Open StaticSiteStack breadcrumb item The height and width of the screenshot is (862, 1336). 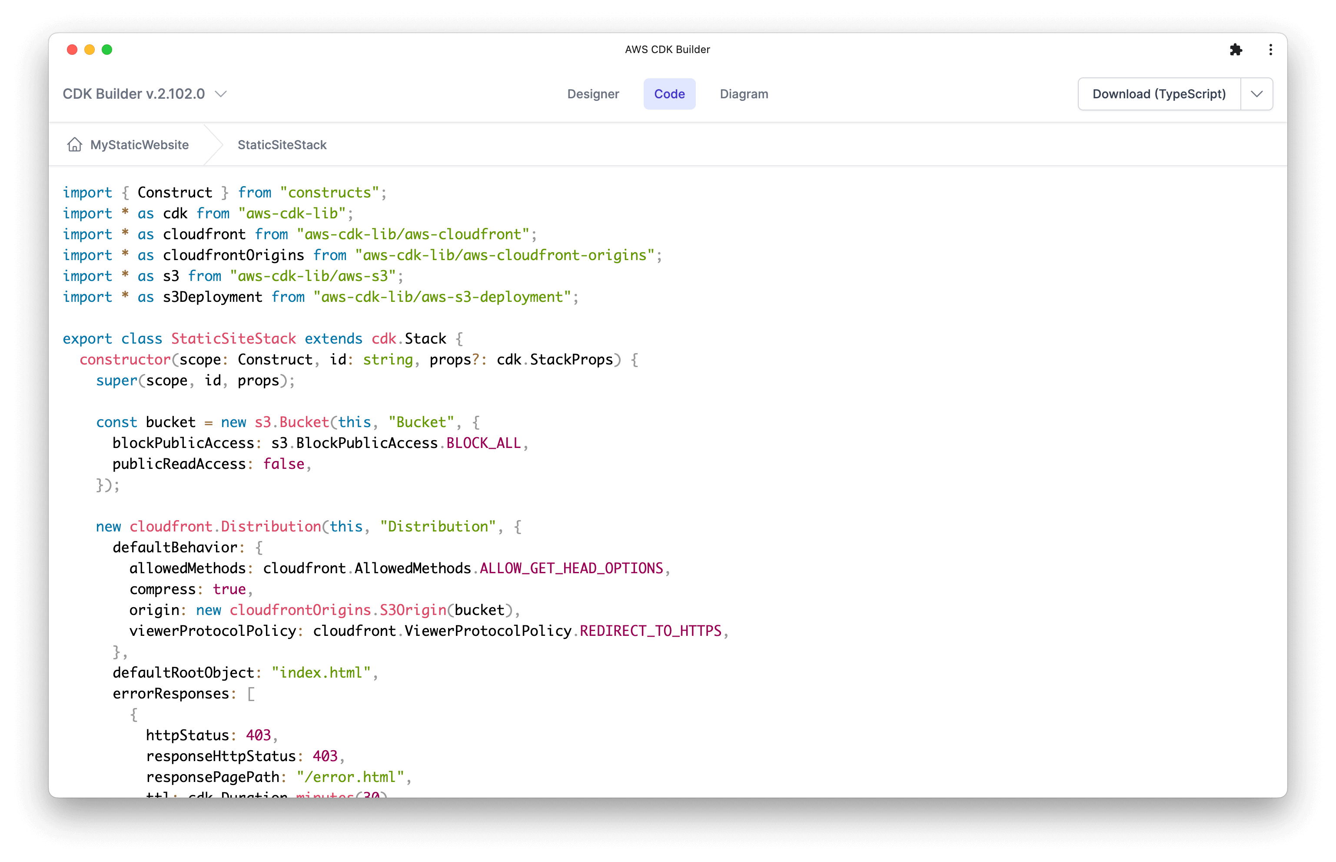click(282, 145)
